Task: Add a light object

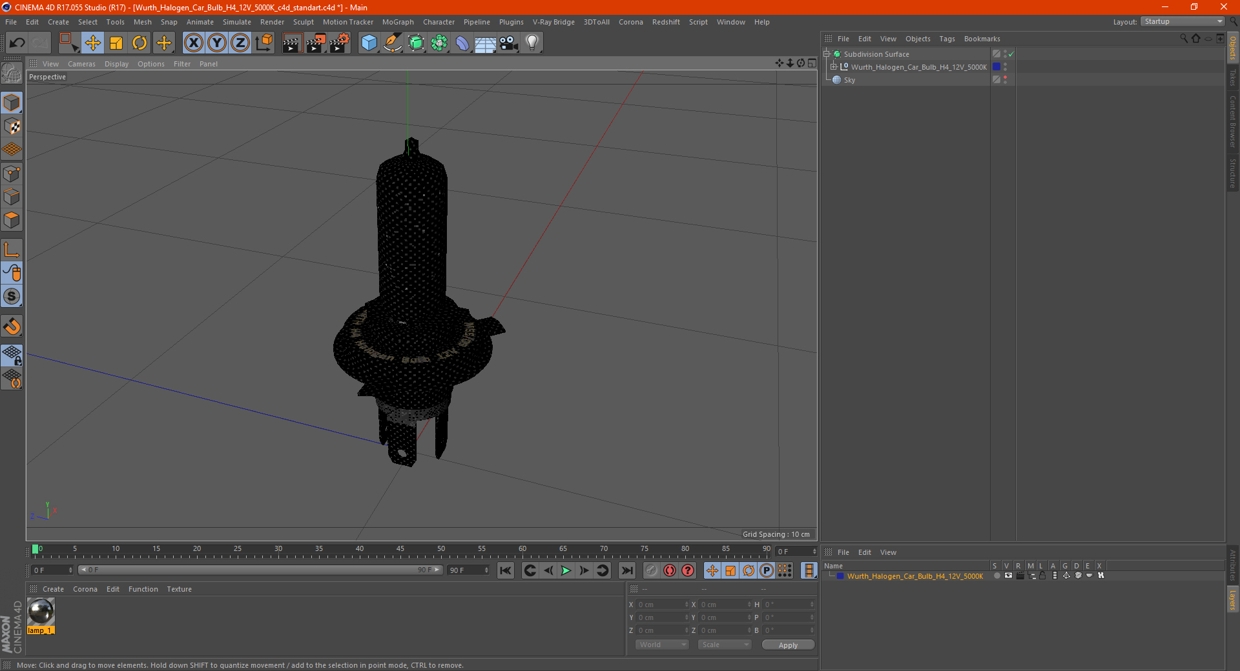Action: [532, 43]
